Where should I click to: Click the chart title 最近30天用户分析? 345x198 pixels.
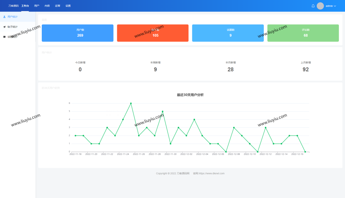tap(190, 95)
